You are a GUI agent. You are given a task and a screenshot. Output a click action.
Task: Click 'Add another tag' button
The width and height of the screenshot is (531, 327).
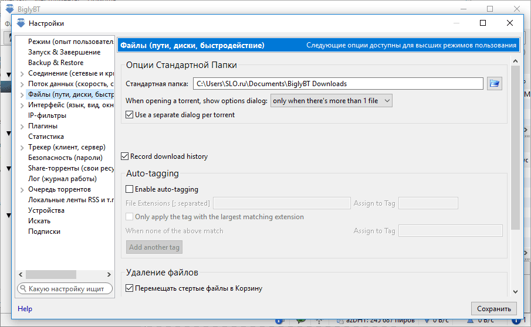[x=154, y=247]
